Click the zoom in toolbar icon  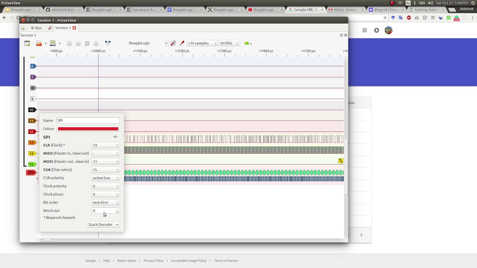point(69,43)
